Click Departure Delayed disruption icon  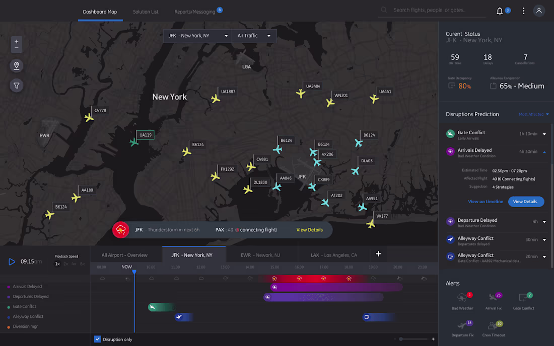click(450, 221)
